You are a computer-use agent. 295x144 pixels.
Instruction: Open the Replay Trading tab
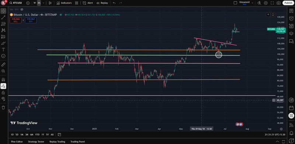(58, 142)
